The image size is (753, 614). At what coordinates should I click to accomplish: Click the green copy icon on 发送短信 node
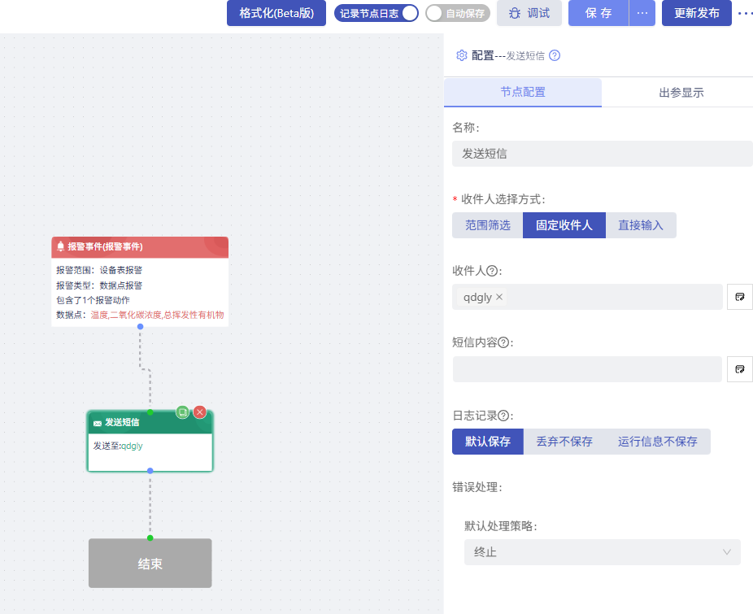183,412
